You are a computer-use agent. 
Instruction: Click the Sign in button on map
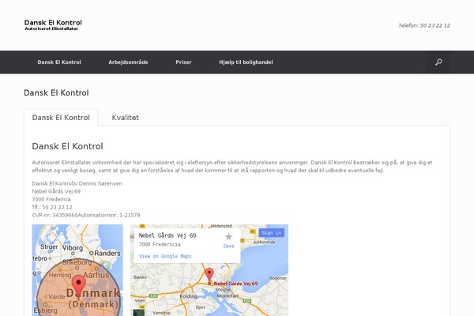pos(272,232)
